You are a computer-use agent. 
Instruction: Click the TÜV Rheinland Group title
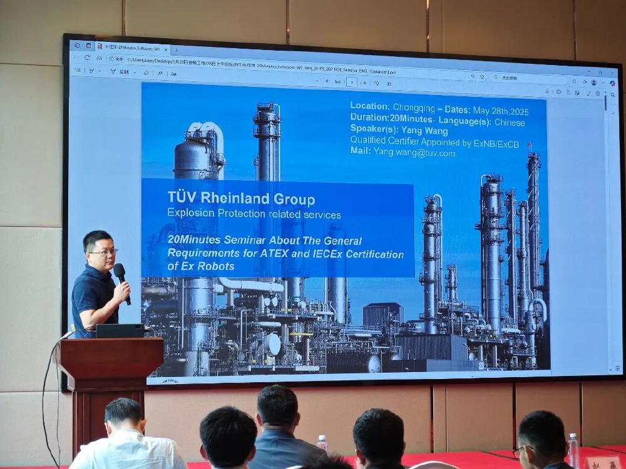tap(241, 198)
